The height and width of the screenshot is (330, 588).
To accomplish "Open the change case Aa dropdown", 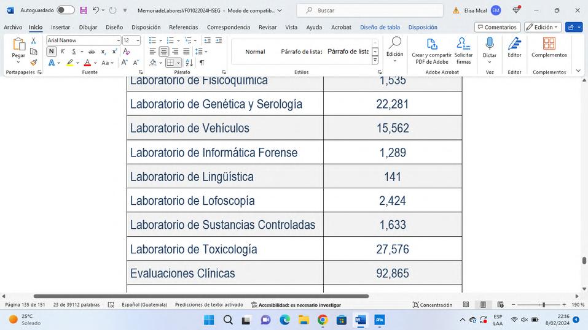I will [108, 63].
